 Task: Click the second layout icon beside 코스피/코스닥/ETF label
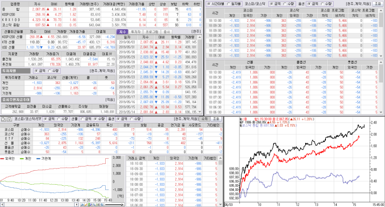click(x=9, y=119)
